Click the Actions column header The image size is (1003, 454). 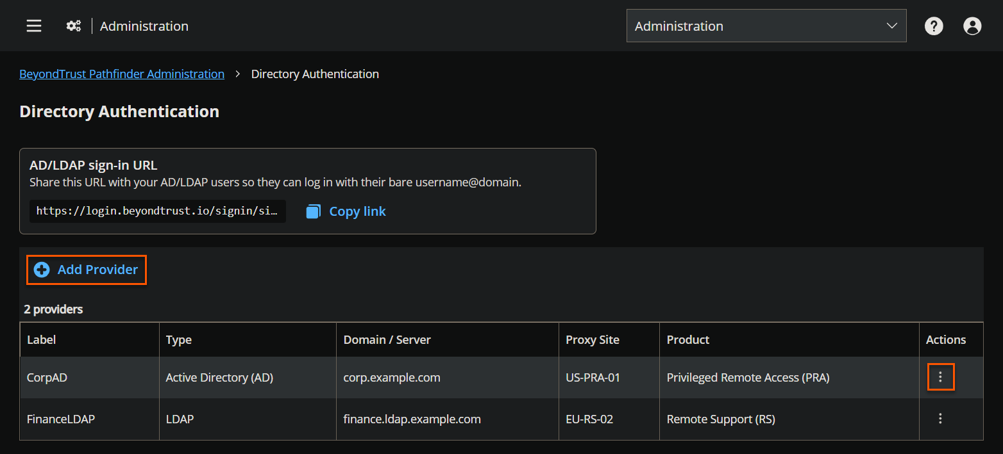click(x=951, y=340)
